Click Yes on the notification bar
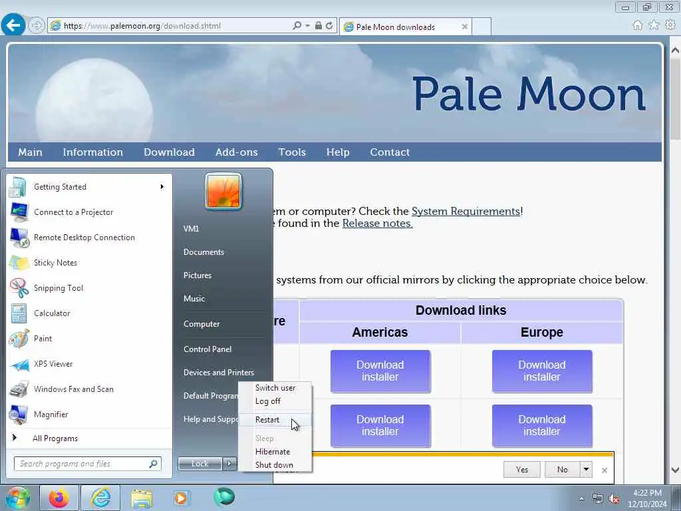Viewport: 681px width, 511px height. pos(521,469)
